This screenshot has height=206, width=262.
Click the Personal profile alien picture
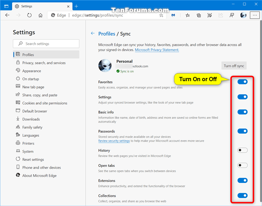[105, 66]
